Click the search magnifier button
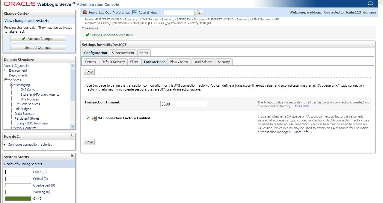383x203 pixels. click(x=199, y=12)
